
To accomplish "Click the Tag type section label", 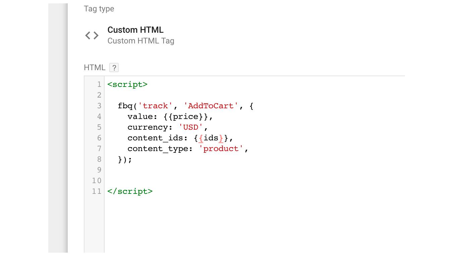I will (x=99, y=9).
